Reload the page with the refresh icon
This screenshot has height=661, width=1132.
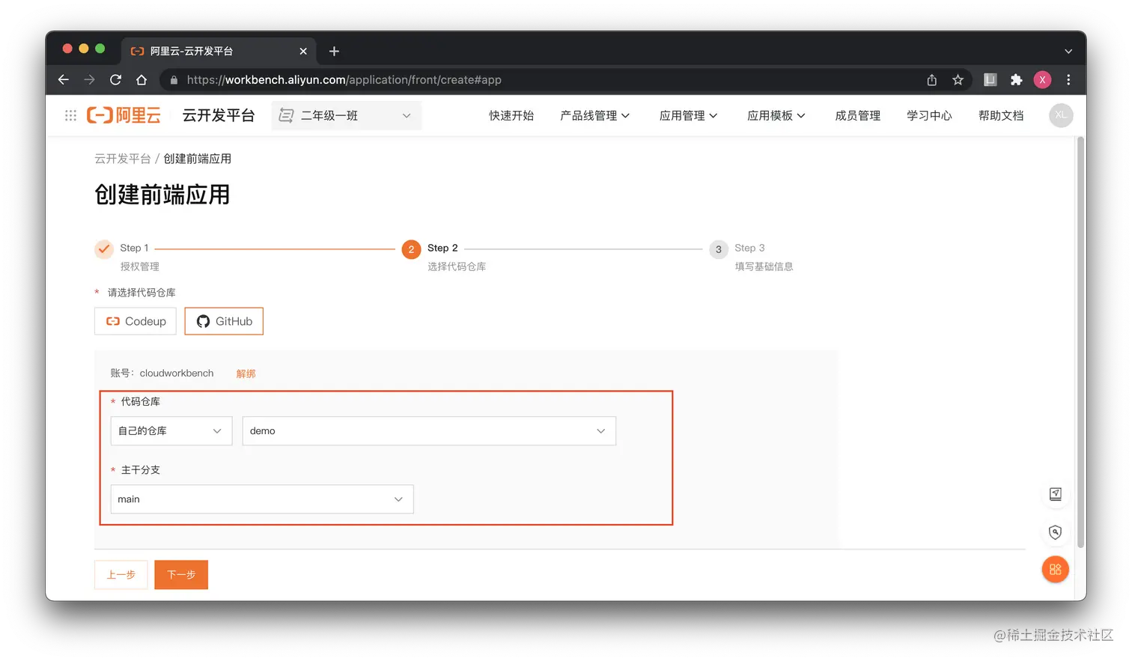coord(115,79)
